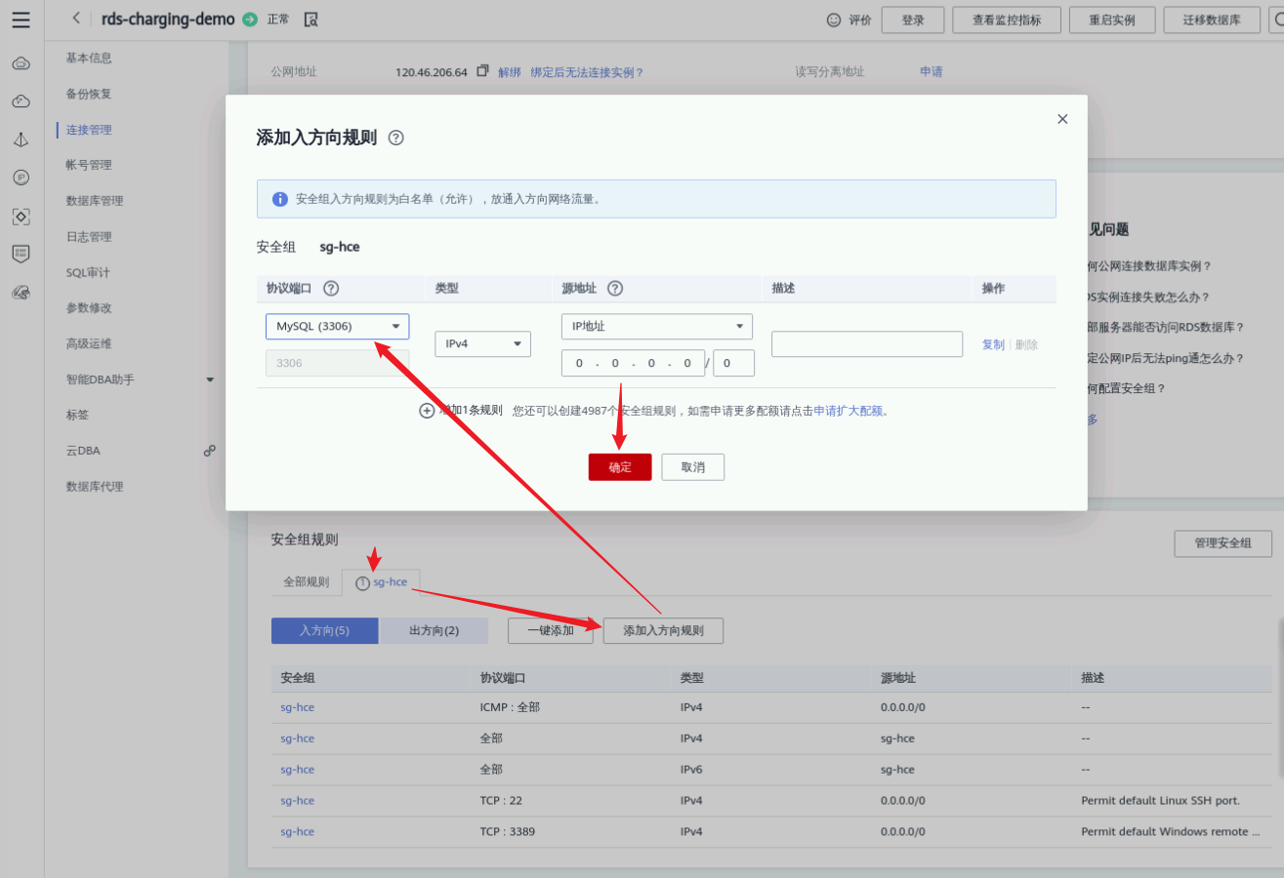The image size is (1284, 878).
Task: Copy the public IP address 120.46.206.64
Action: click(x=482, y=71)
